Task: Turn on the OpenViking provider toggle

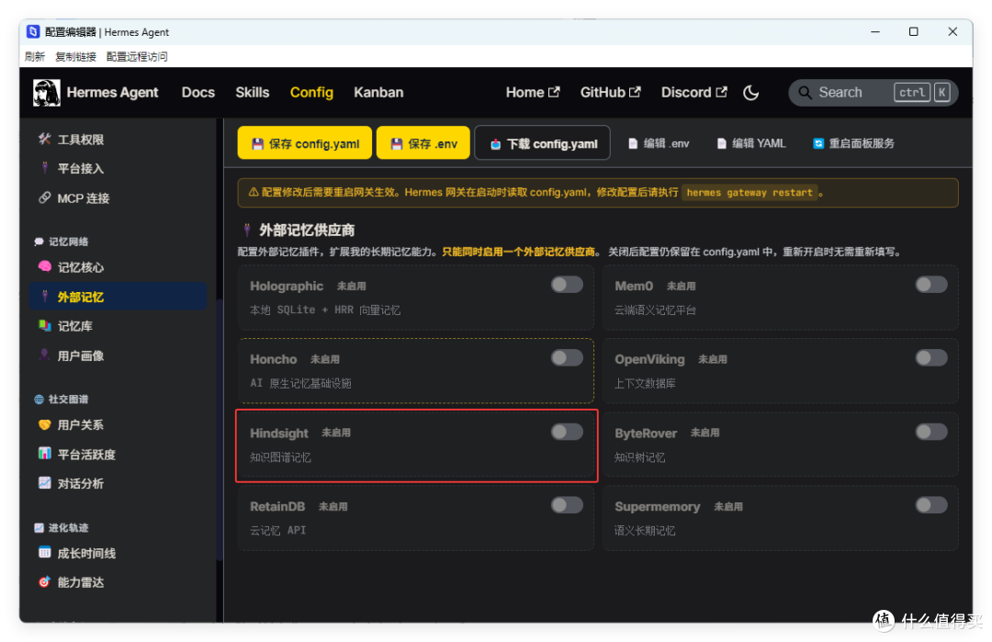Action: [931, 358]
